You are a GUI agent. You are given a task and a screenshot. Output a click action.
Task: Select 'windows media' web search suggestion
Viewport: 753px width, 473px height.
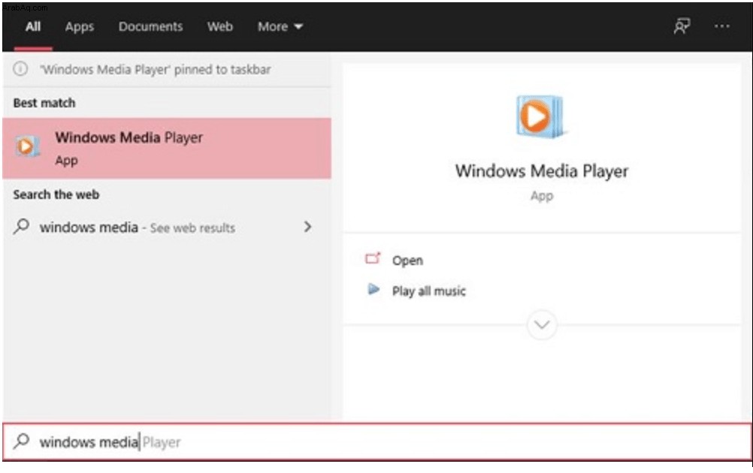(167, 227)
